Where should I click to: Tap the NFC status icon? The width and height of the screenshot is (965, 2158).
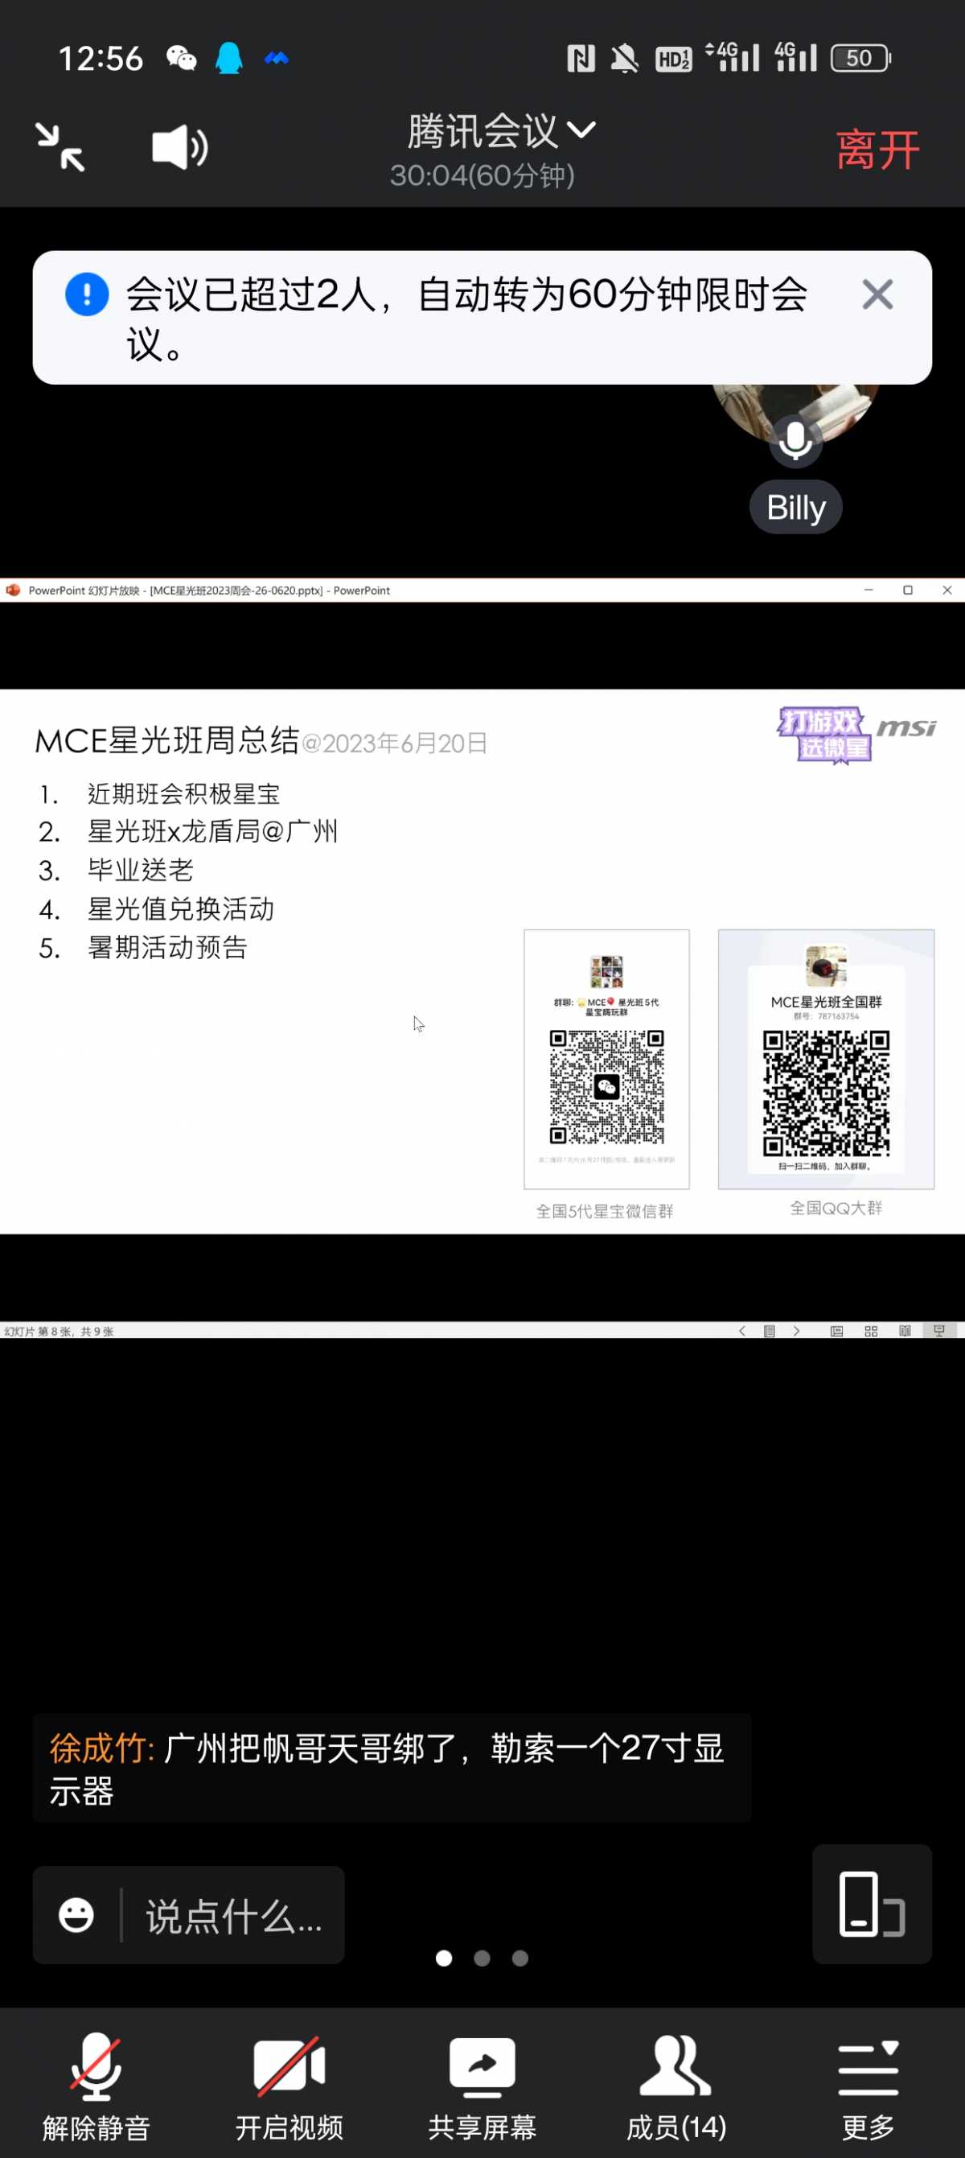coord(581,59)
